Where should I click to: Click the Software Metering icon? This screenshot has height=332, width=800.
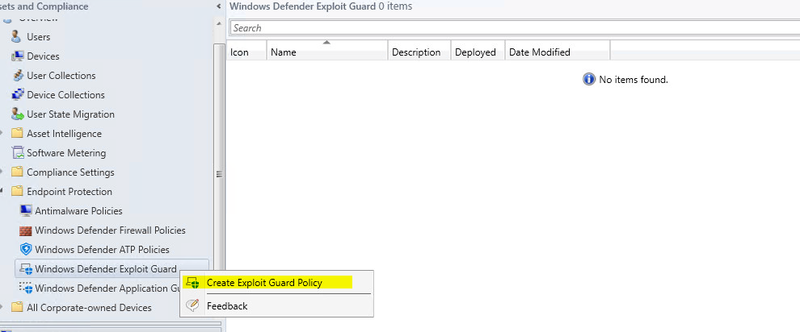[x=18, y=152]
